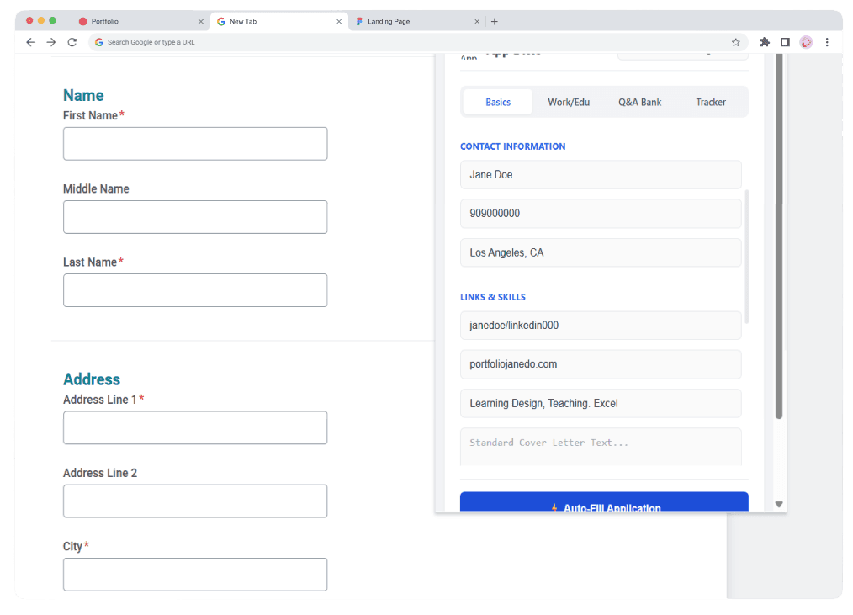
Task: Select the New Tab browser tab
Action: (x=279, y=21)
